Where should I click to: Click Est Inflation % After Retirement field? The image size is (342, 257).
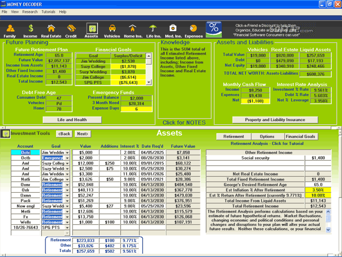(318, 190)
